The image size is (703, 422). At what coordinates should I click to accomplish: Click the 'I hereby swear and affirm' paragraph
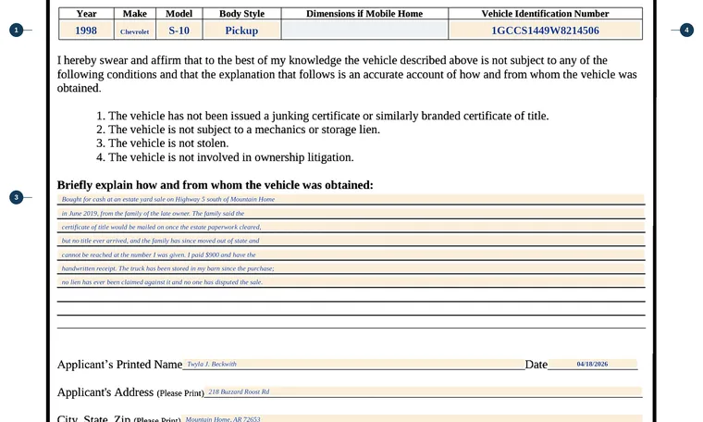click(x=347, y=74)
